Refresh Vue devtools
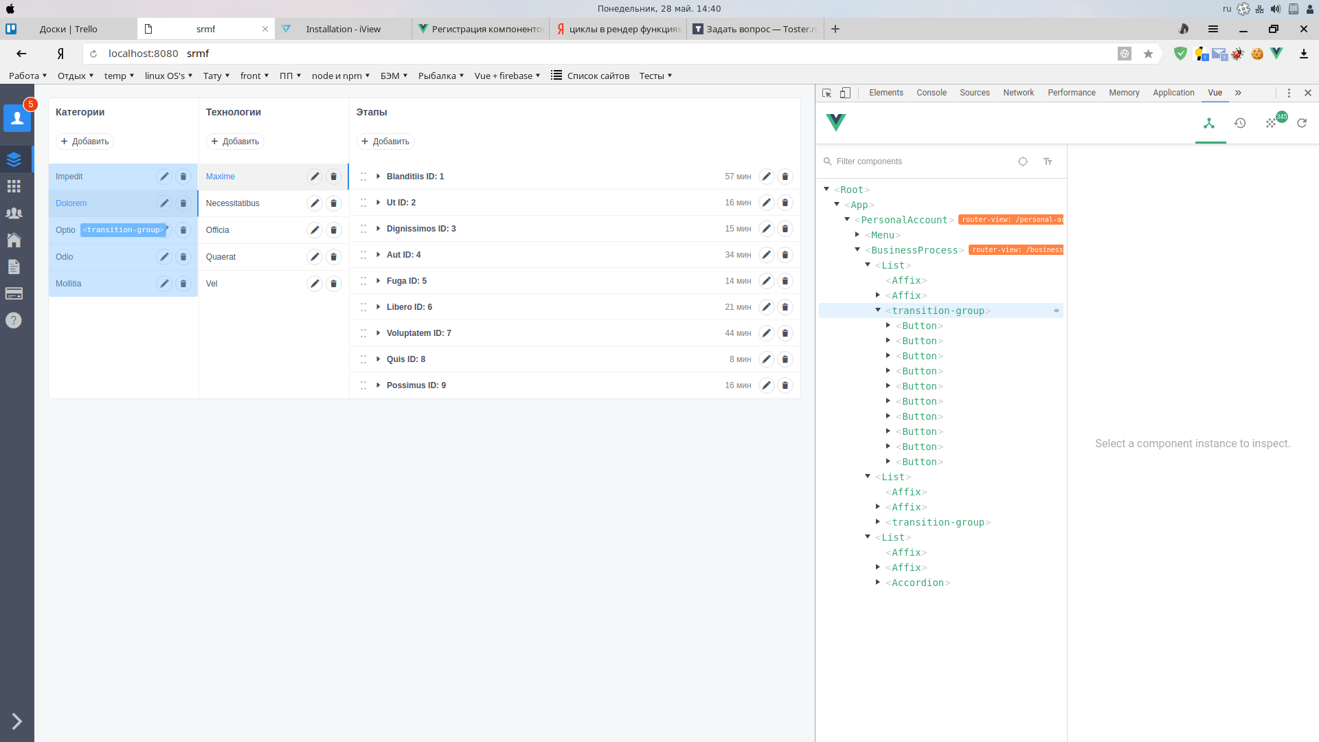 click(1302, 123)
